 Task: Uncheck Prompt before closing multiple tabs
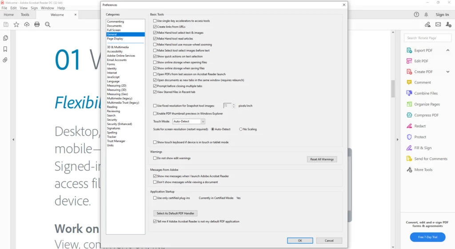coord(155,86)
